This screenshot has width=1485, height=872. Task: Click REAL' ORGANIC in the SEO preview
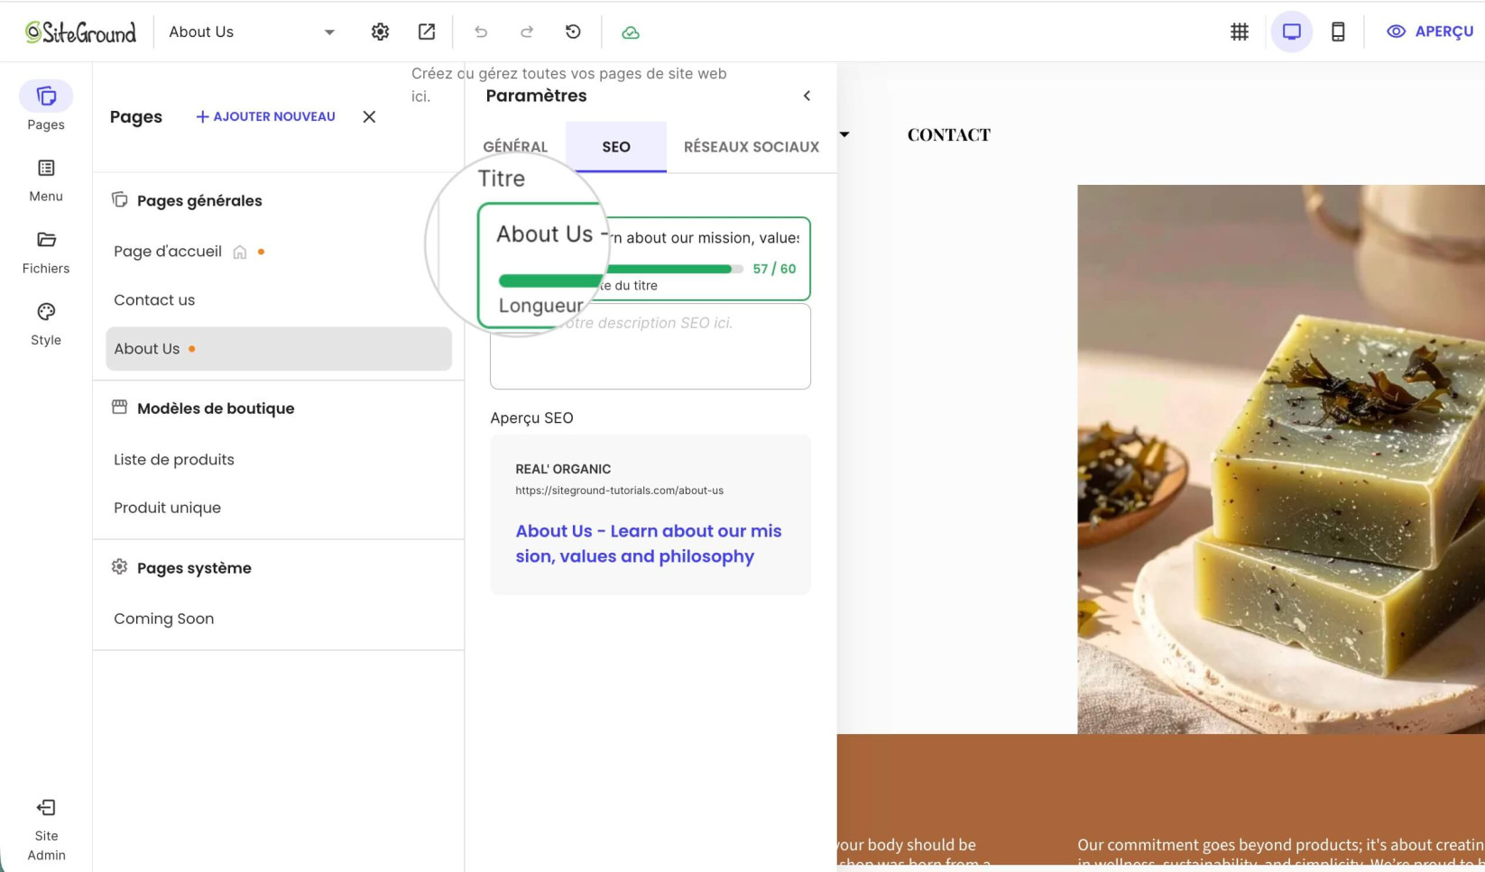tap(563, 469)
